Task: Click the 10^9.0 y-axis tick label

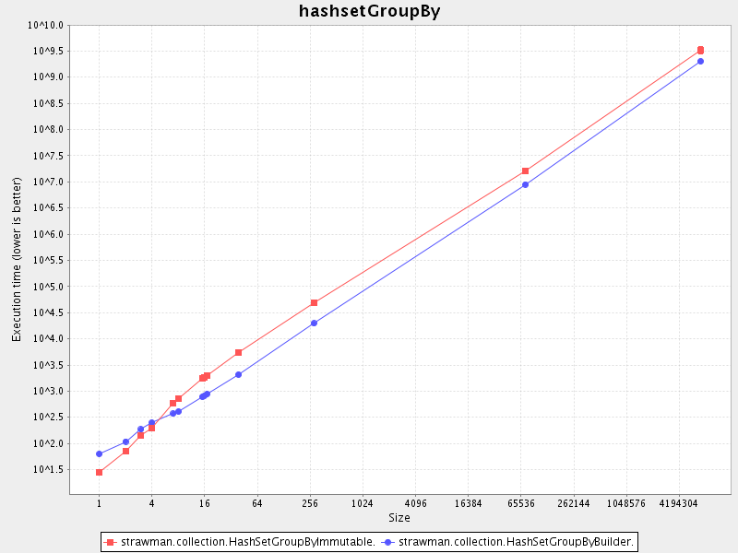Action: pyautogui.click(x=48, y=76)
